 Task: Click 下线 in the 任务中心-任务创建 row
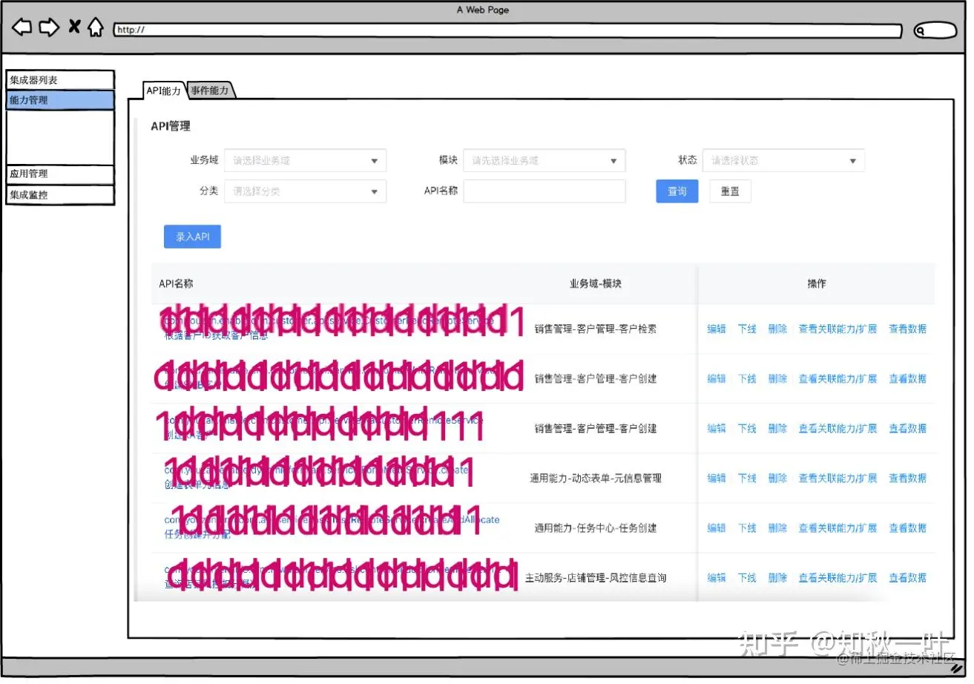click(x=747, y=528)
